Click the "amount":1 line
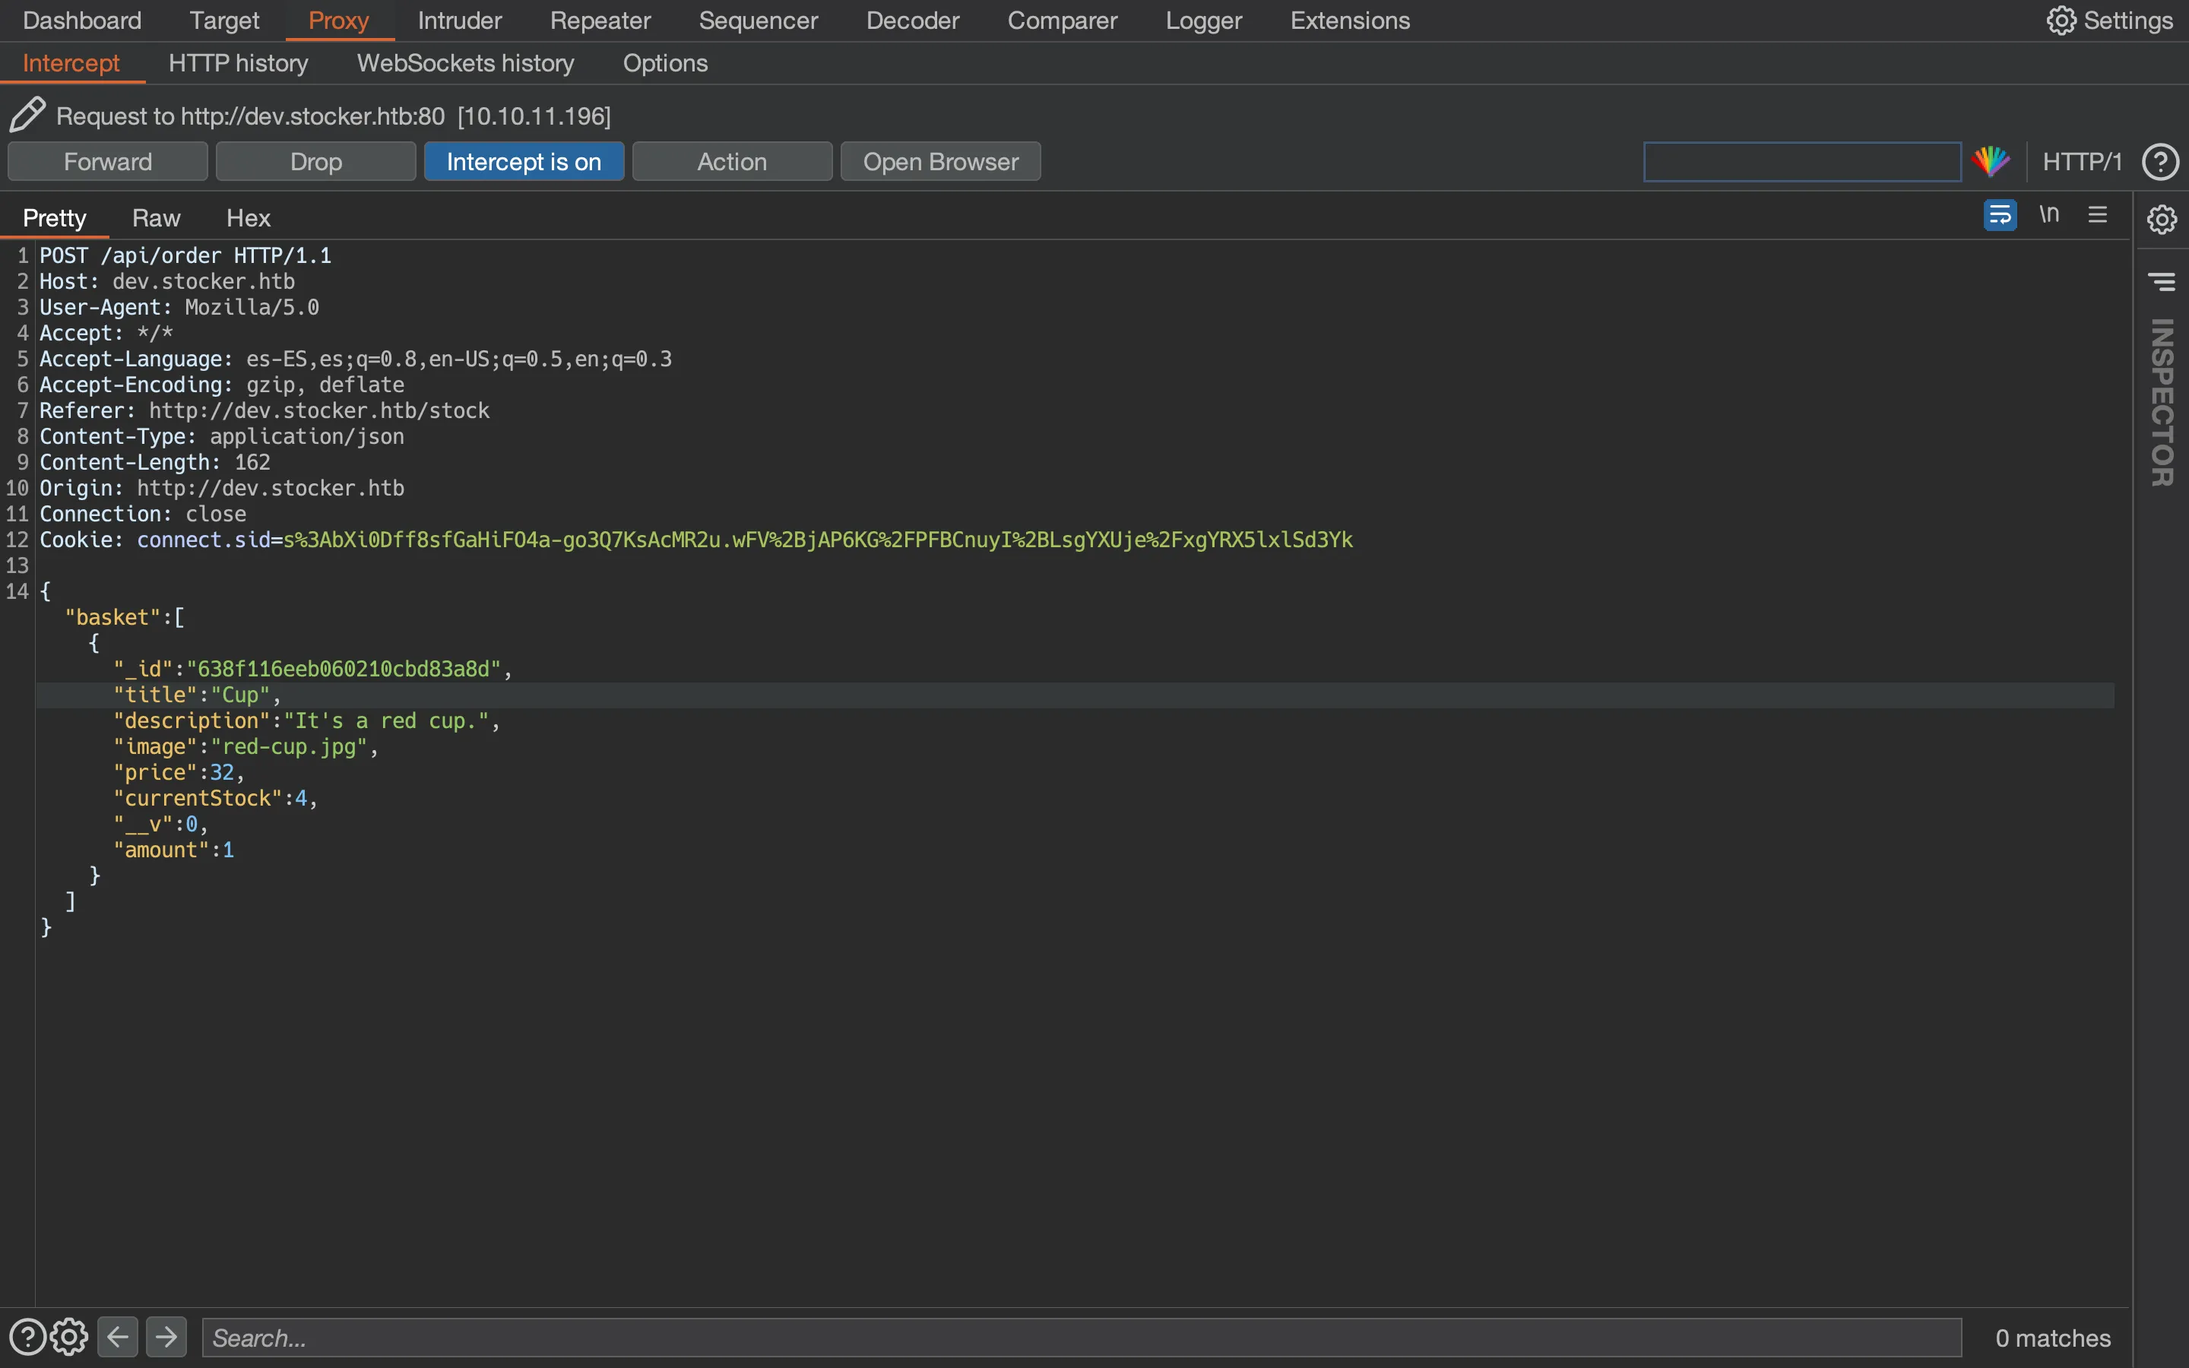This screenshot has width=2189, height=1368. coord(173,850)
